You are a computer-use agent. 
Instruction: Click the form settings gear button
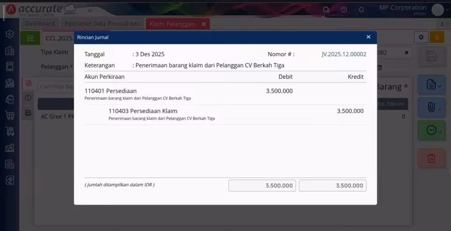421,37
